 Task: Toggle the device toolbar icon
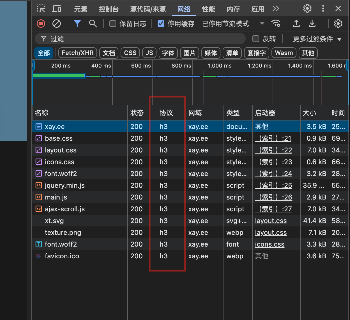tap(57, 9)
